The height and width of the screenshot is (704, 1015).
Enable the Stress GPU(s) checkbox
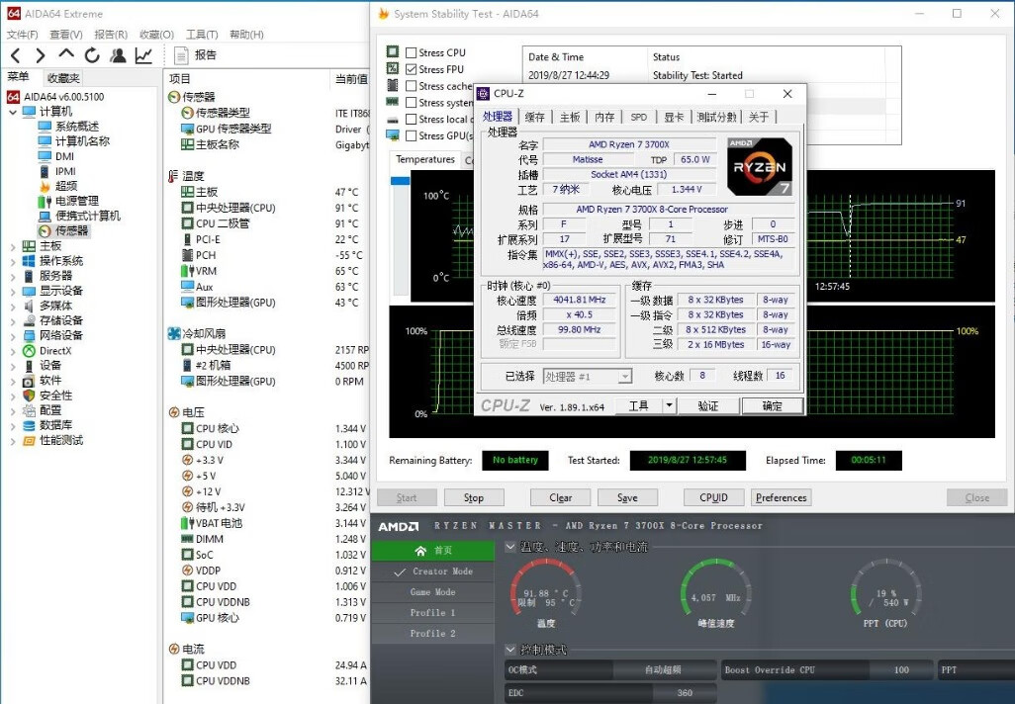[x=412, y=135]
